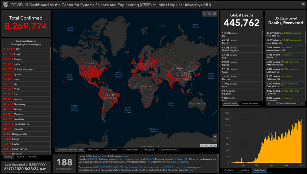The image size is (307, 174).
Task: Go to previous US state panel arrow
Action: [269, 104]
